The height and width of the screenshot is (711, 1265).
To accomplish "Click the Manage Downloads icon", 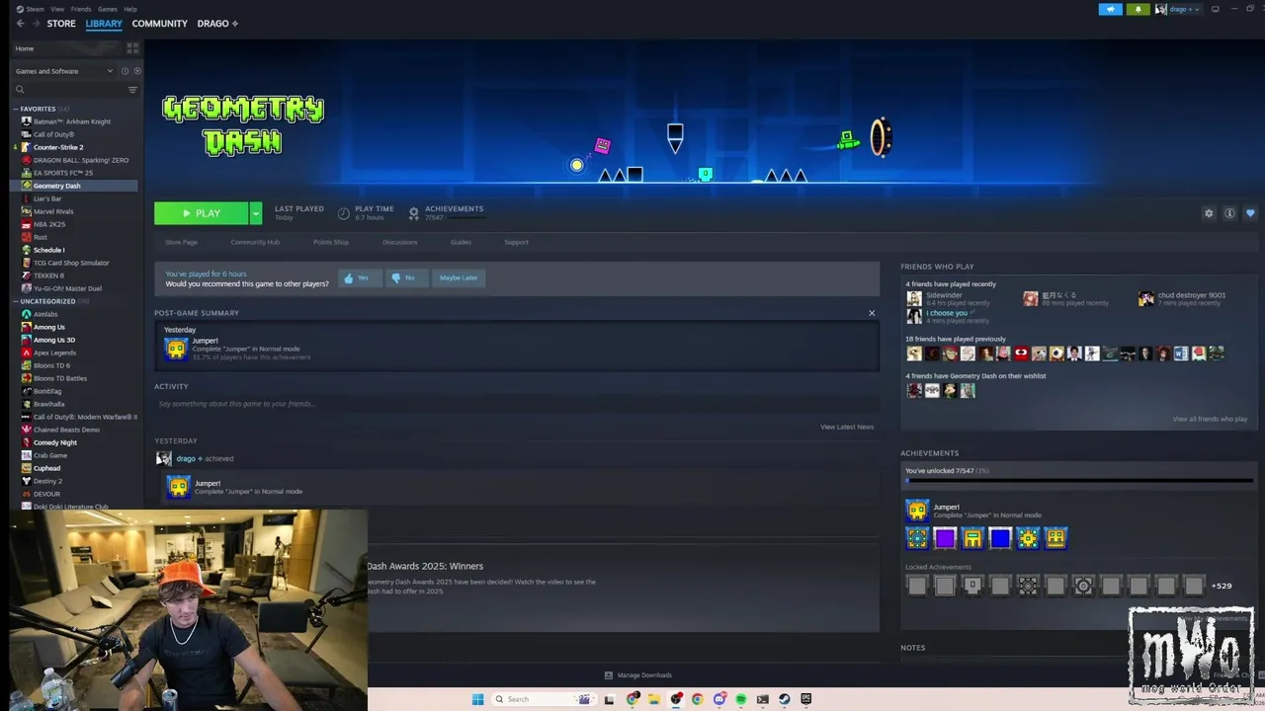I will point(608,675).
